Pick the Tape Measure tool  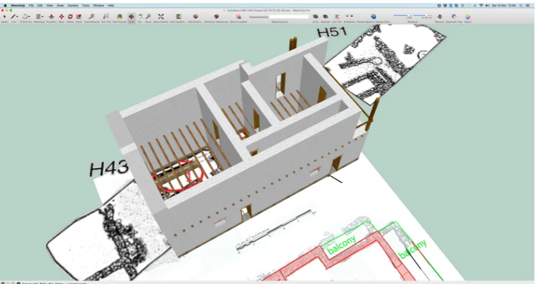tap(92, 17)
